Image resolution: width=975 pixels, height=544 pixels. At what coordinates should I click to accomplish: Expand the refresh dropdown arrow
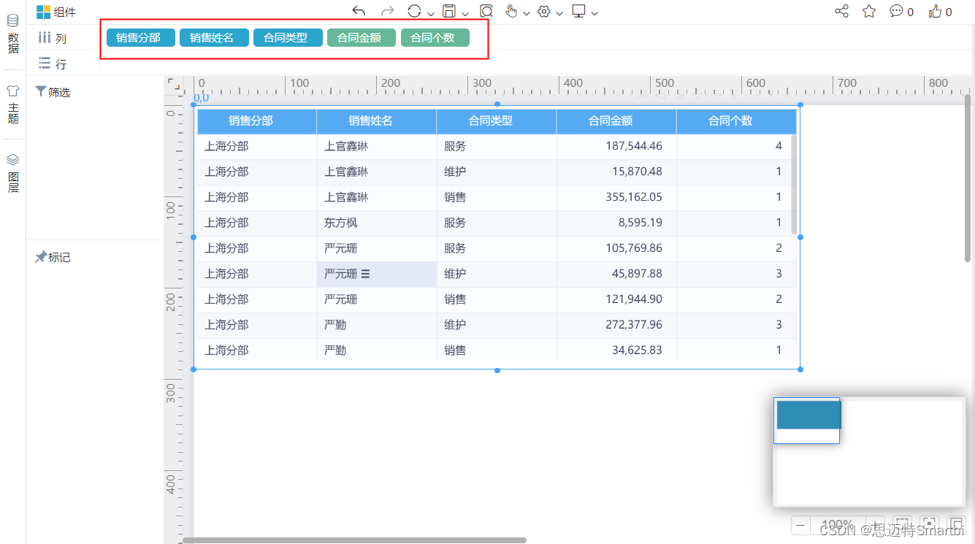(x=431, y=13)
